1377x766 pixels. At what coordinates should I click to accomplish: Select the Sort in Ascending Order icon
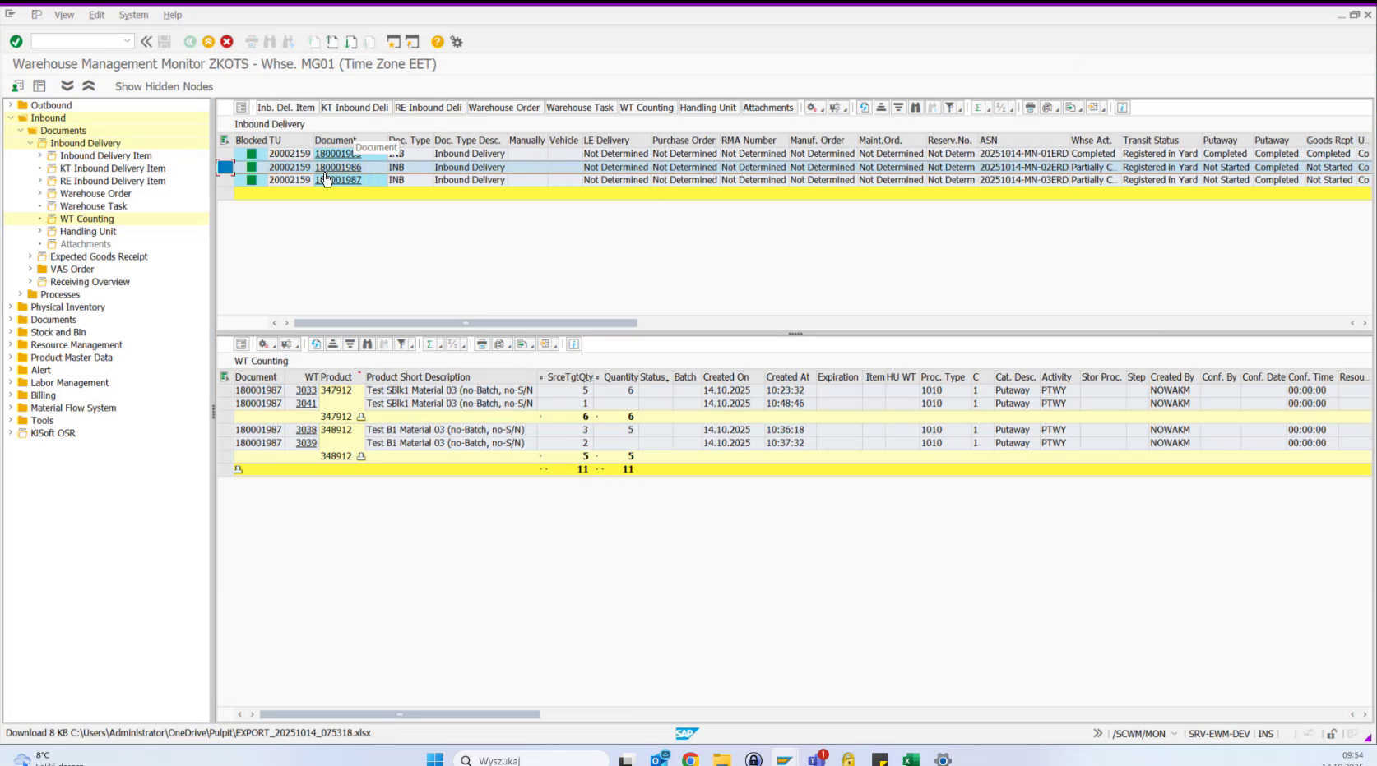882,107
